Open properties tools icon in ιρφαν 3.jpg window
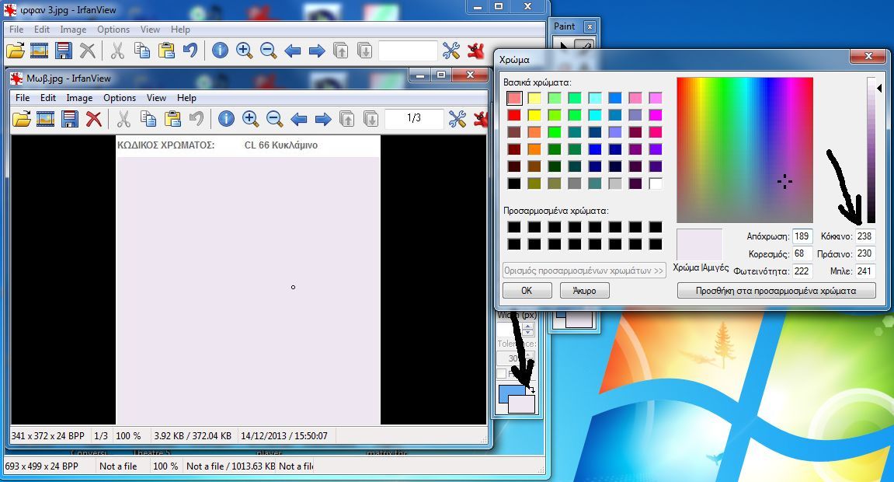The height and width of the screenshot is (482, 894). (451, 51)
